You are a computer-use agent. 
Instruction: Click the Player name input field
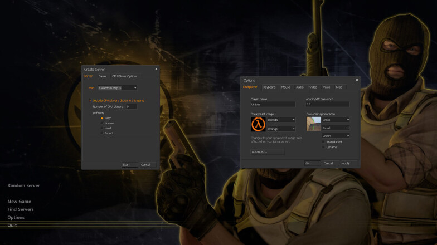pyautogui.click(x=273, y=105)
